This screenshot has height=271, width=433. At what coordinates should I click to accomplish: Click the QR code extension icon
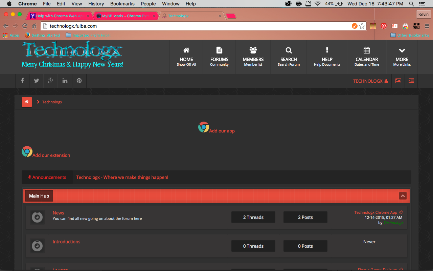[416, 26]
